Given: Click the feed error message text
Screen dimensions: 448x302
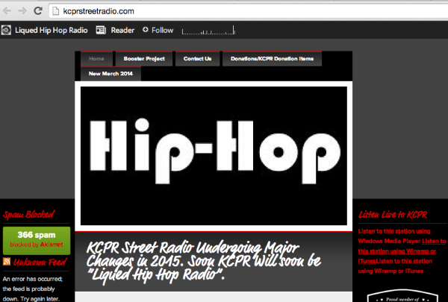Looking at the screenshot, I should pyautogui.click(x=33, y=289).
